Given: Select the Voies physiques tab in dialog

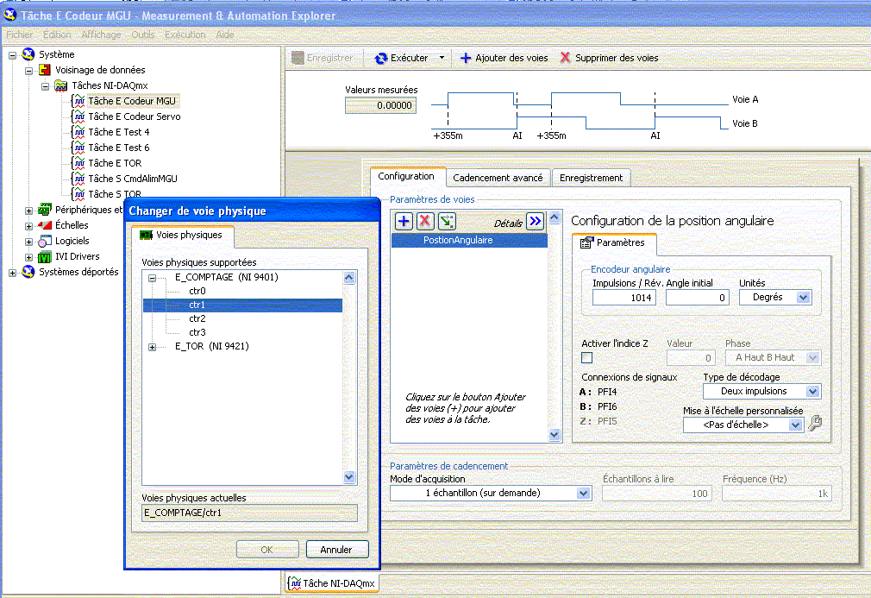Looking at the screenshot, I should [183, 235].
